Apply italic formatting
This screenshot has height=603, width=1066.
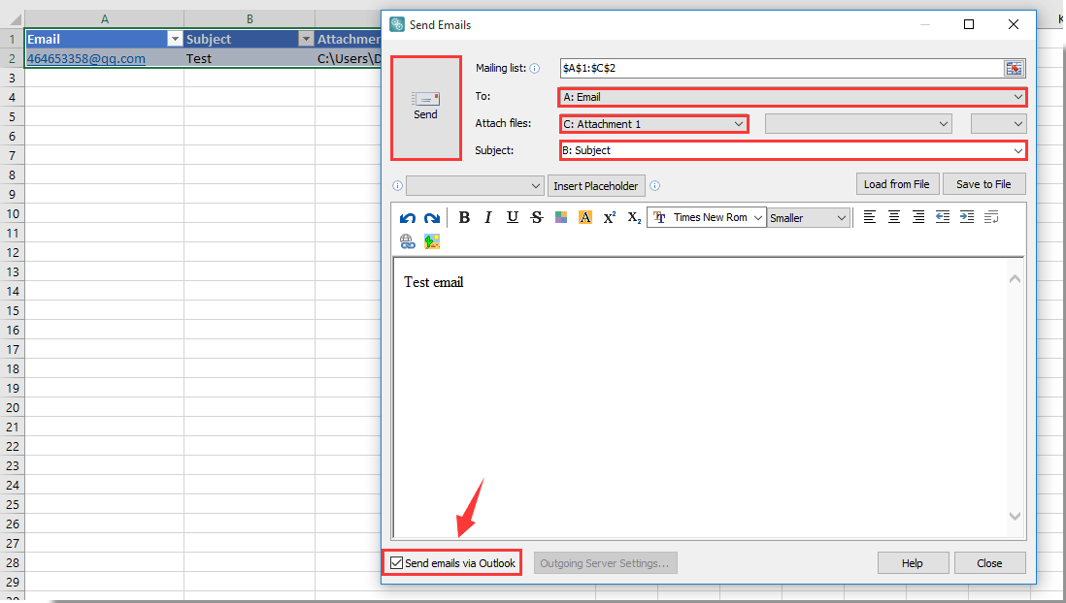(x=487, y=217)
